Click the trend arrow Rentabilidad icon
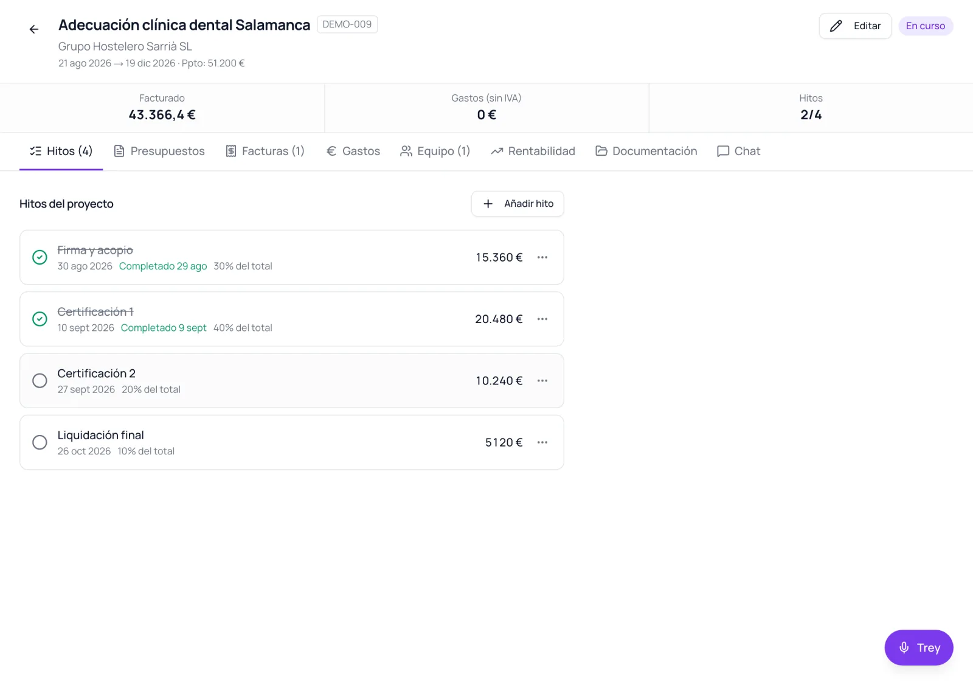The height and width of the screenshot is (685, 973). [x=497, y=151]
